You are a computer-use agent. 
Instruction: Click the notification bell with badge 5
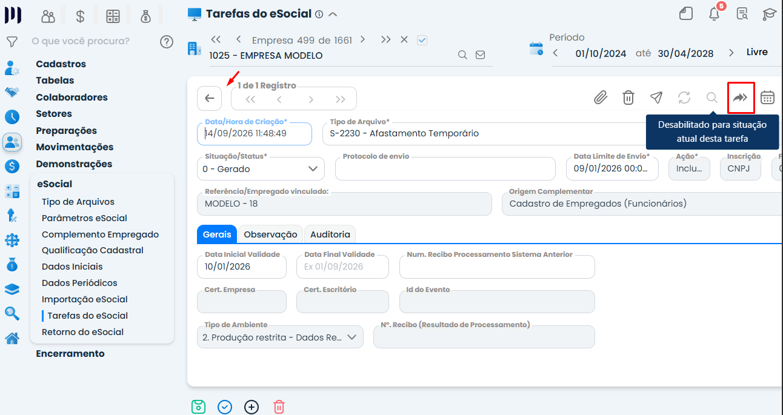coord(715,13)
